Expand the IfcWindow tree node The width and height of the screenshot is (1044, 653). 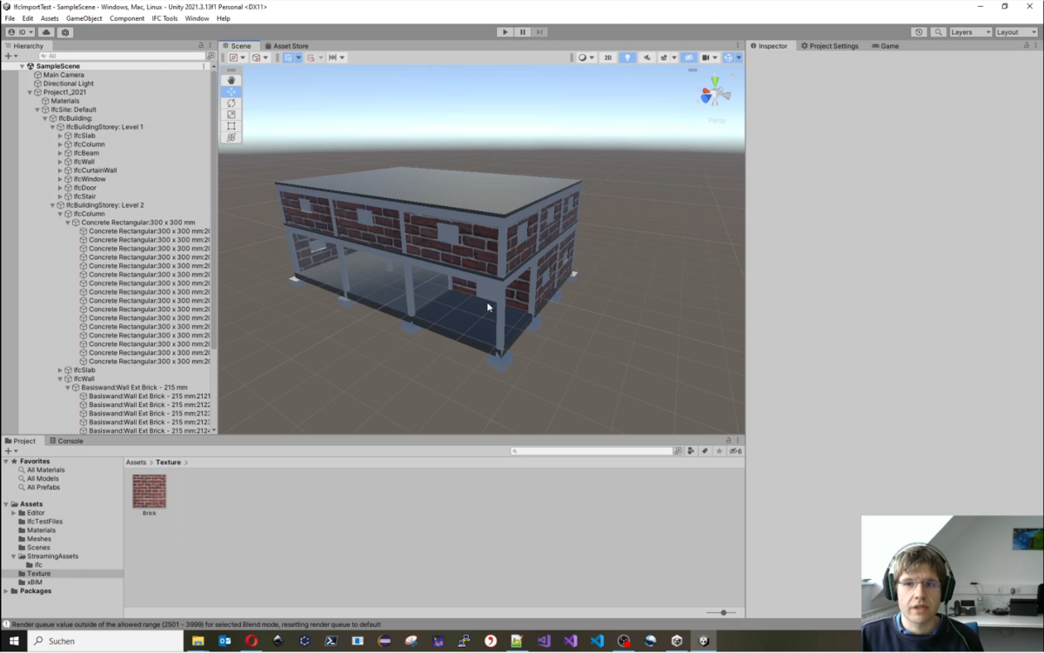tap(60, 179)
